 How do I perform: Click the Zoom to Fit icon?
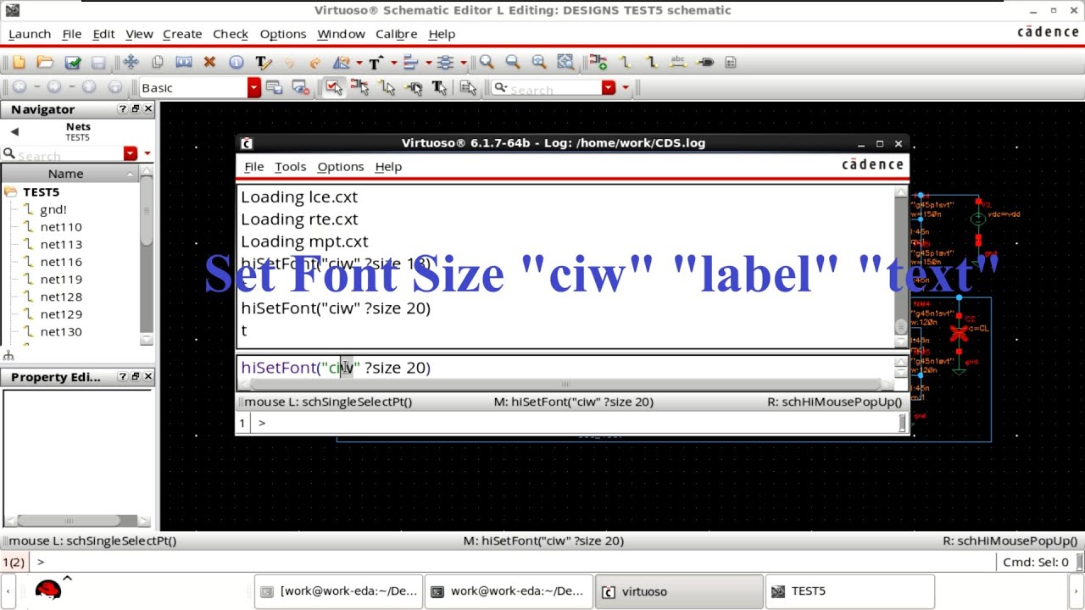pyautogui.click(x=539, y=62)
